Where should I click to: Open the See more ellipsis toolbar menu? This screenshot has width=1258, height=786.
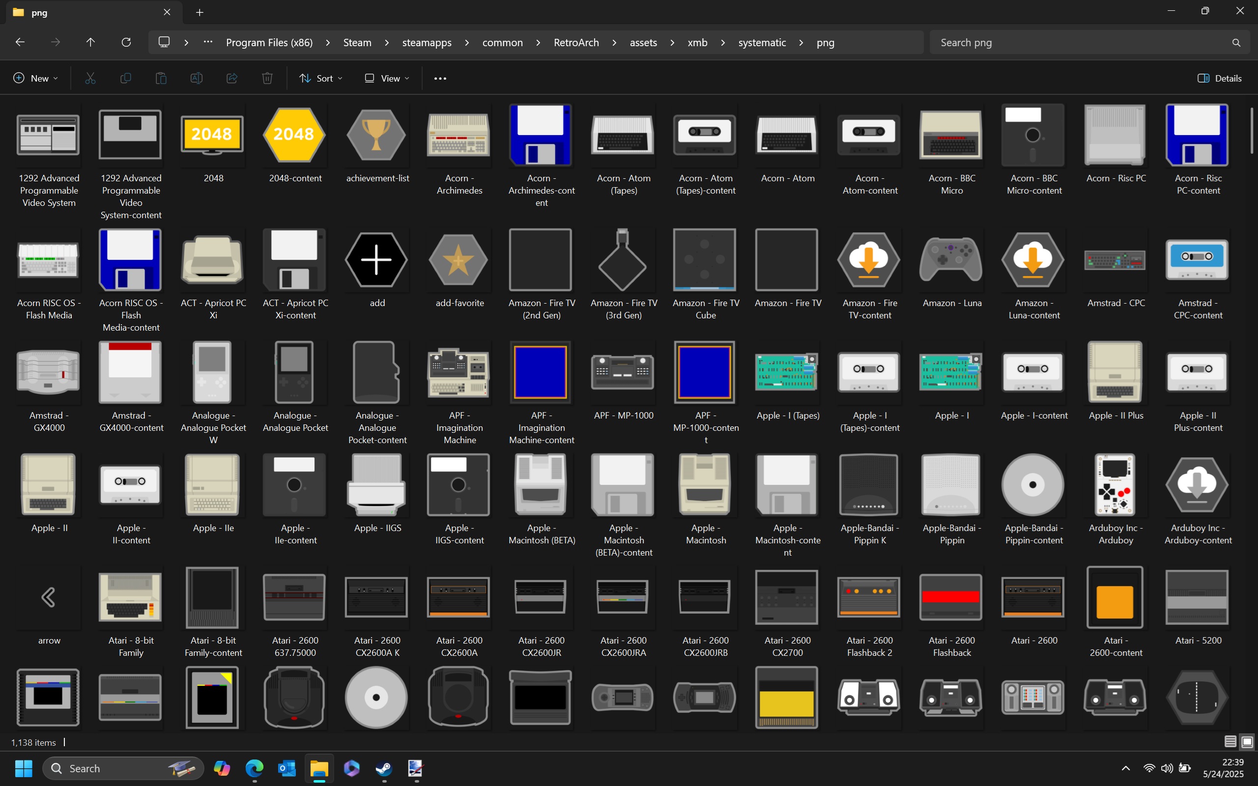(440, 78)
